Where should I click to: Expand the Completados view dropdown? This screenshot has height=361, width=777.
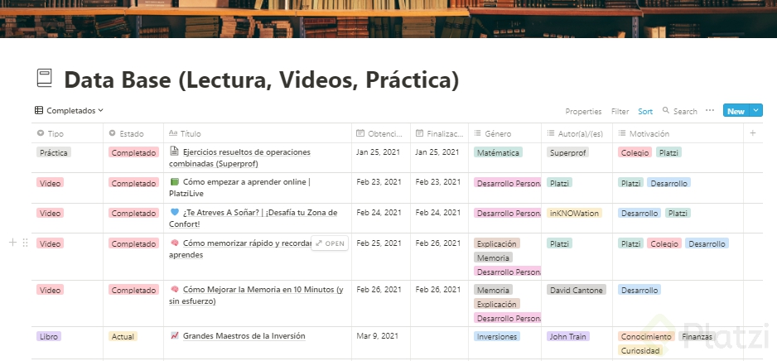70,110
